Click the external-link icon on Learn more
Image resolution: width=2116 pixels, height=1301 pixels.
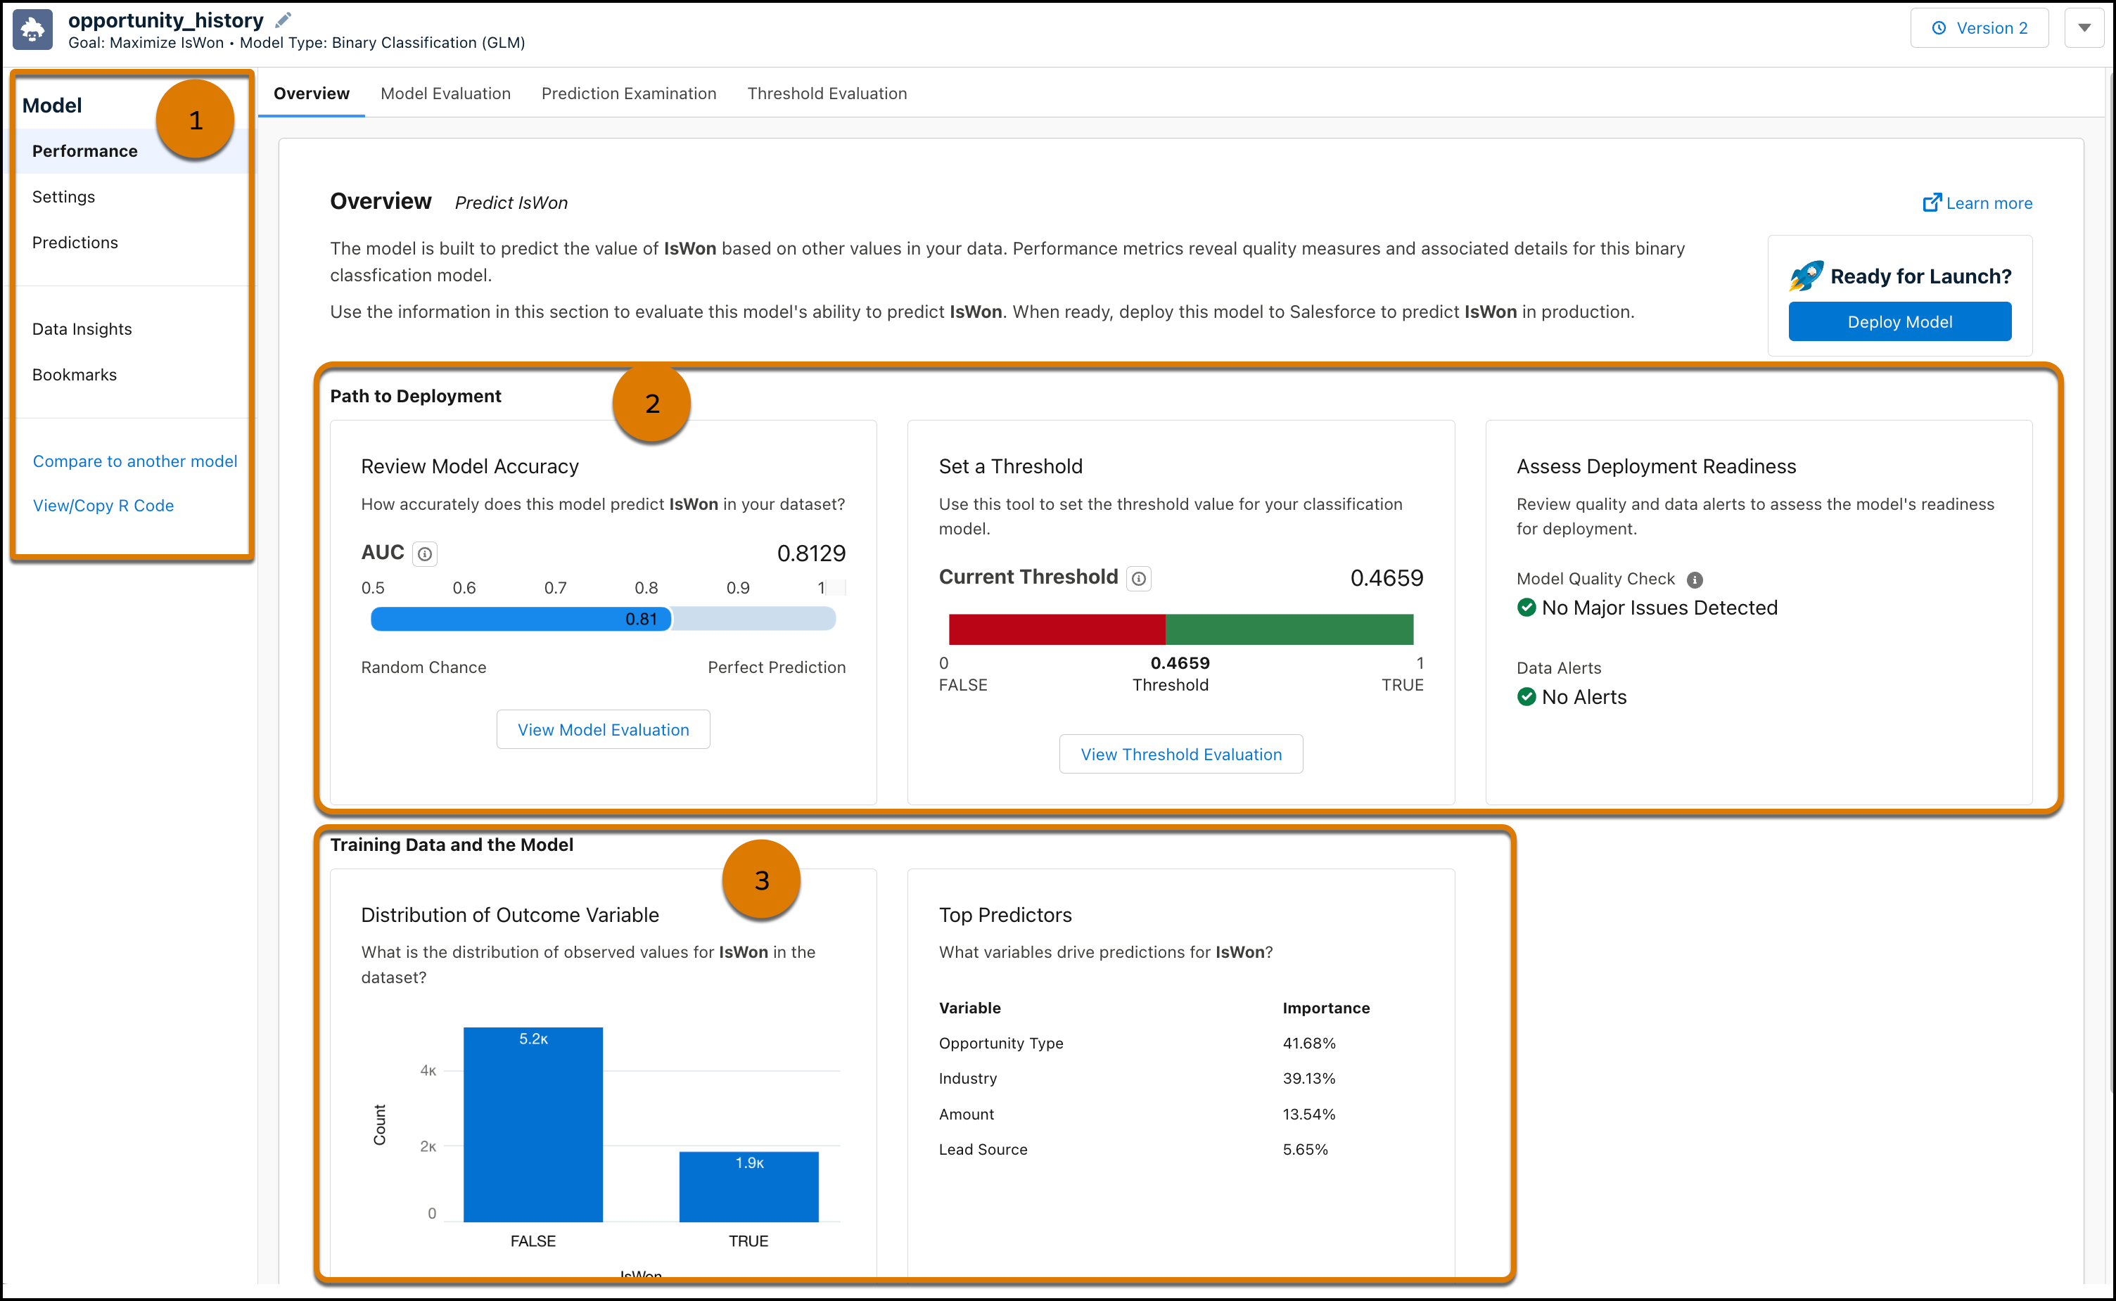click(x=1932, y=203)
